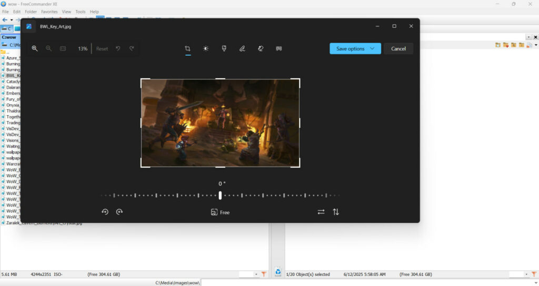This screenshot has height=286, width=539.
Task: Select drive C button in left panel
Action: [x=7, y=28]
